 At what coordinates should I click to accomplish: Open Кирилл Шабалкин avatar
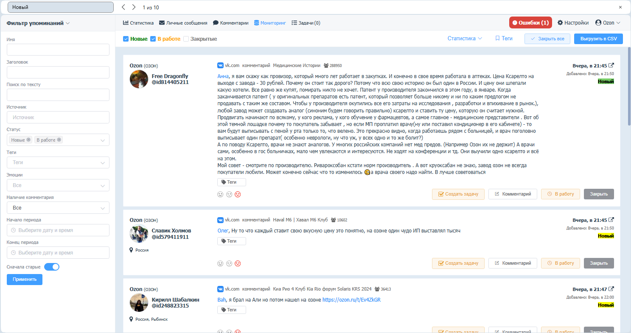[x=139, y=302]
